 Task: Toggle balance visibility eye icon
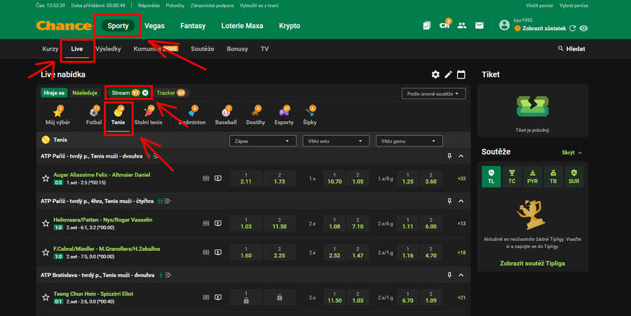tap(583, 29)
